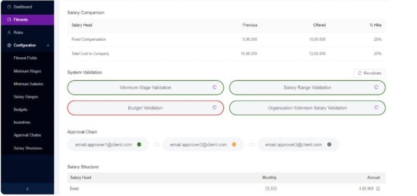417x196 pixels.
Task: Refresh Organization Minimum Salary Validation icon
Action: (x=376, y=107)
